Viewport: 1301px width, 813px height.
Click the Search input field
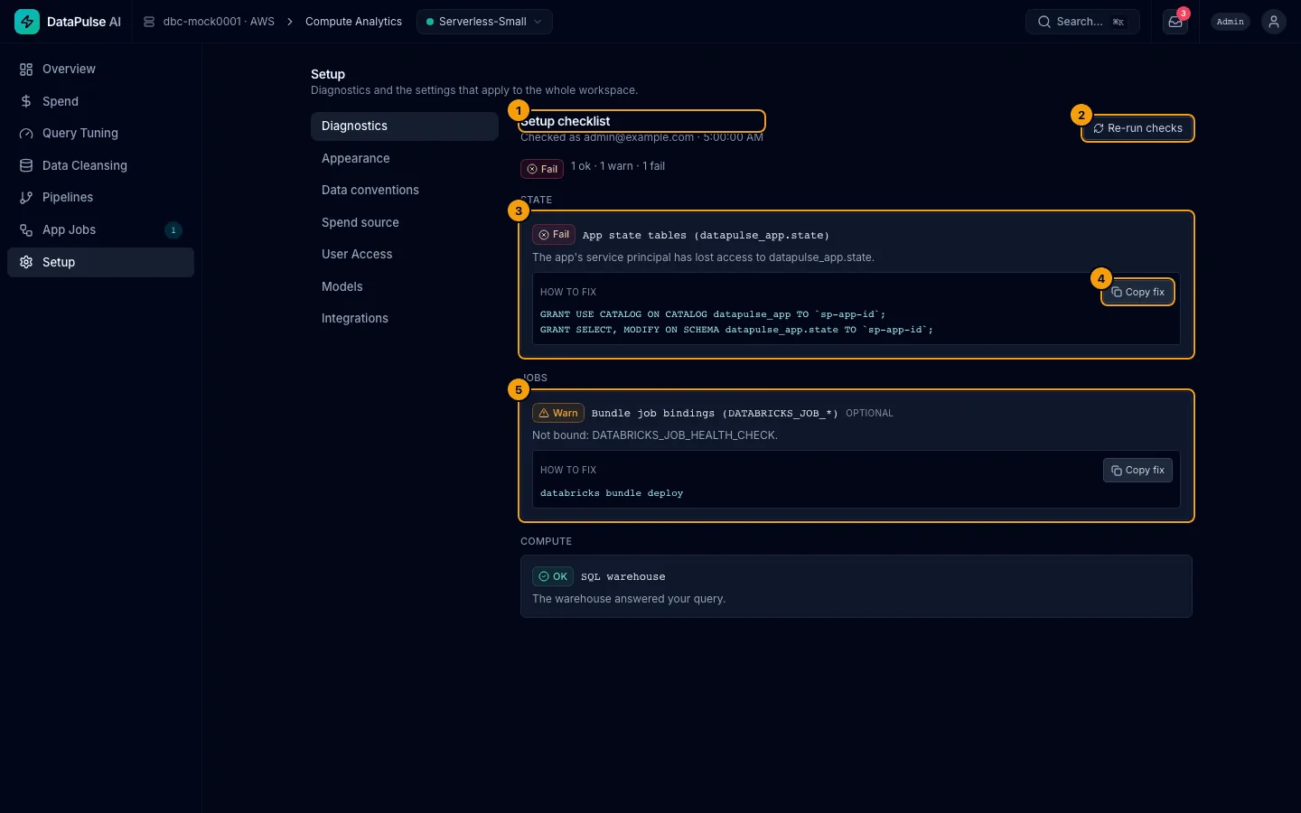pos(1082,22)
